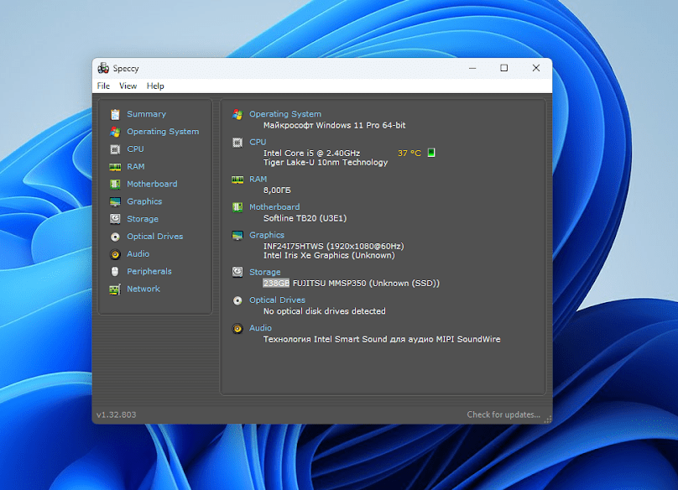This screenshot has height=490, width=678.
Task: Select Storage in the left sidebar
Action: 142,219
